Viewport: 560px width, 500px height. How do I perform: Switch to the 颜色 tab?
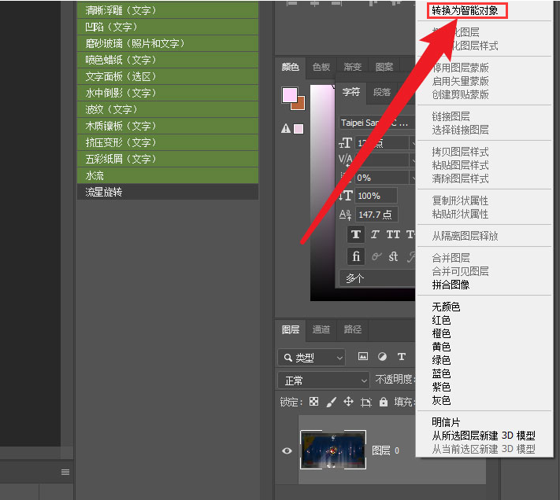pos(290,67)
